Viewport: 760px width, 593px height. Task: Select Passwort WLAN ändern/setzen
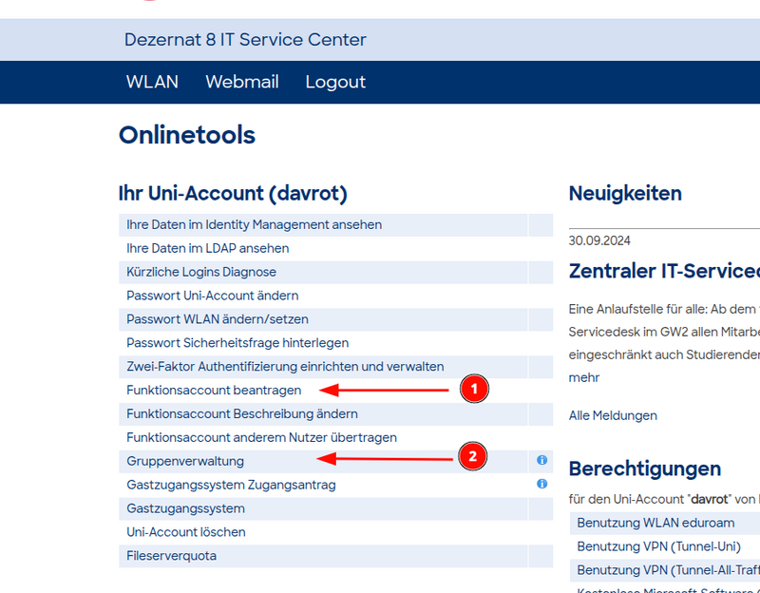click(x=217, y=319)
